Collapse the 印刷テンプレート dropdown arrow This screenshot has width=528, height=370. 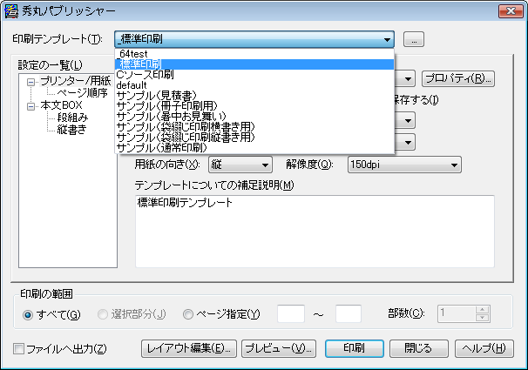[385, 39]
